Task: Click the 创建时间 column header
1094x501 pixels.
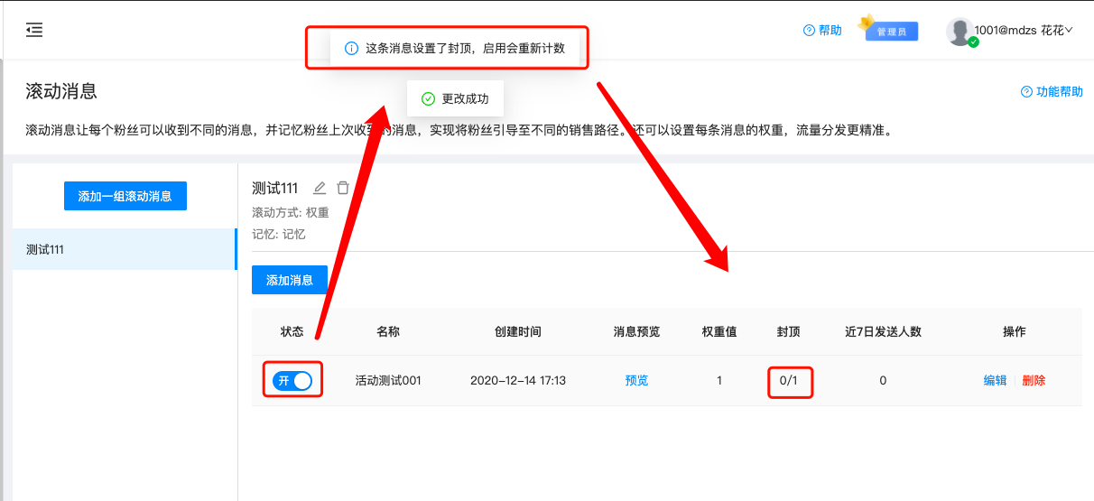Action: pos(518,331)
